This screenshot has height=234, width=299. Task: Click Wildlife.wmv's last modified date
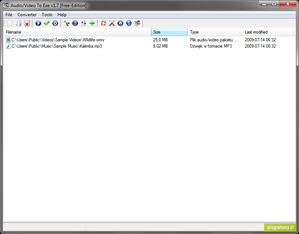260,40
